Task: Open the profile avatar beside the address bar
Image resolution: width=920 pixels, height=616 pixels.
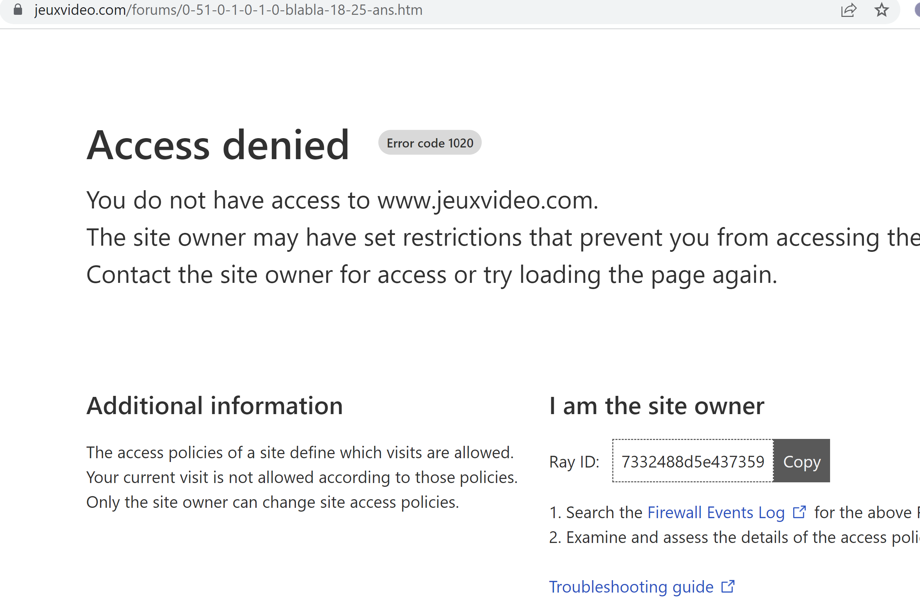Action: tap(917, 10)
